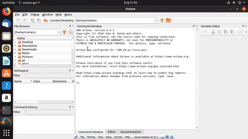Open Ubuntu Software from the dock

[x=6, y=73]
